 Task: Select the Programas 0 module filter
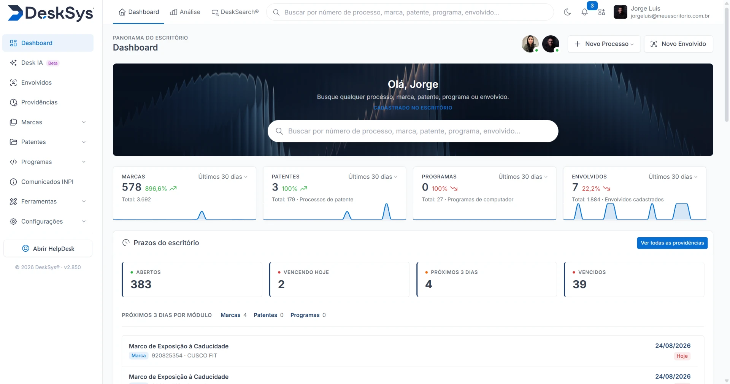[308, 315]
